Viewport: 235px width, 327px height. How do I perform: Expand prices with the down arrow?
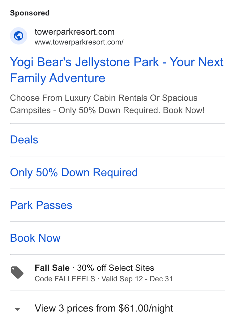[17, 309]
